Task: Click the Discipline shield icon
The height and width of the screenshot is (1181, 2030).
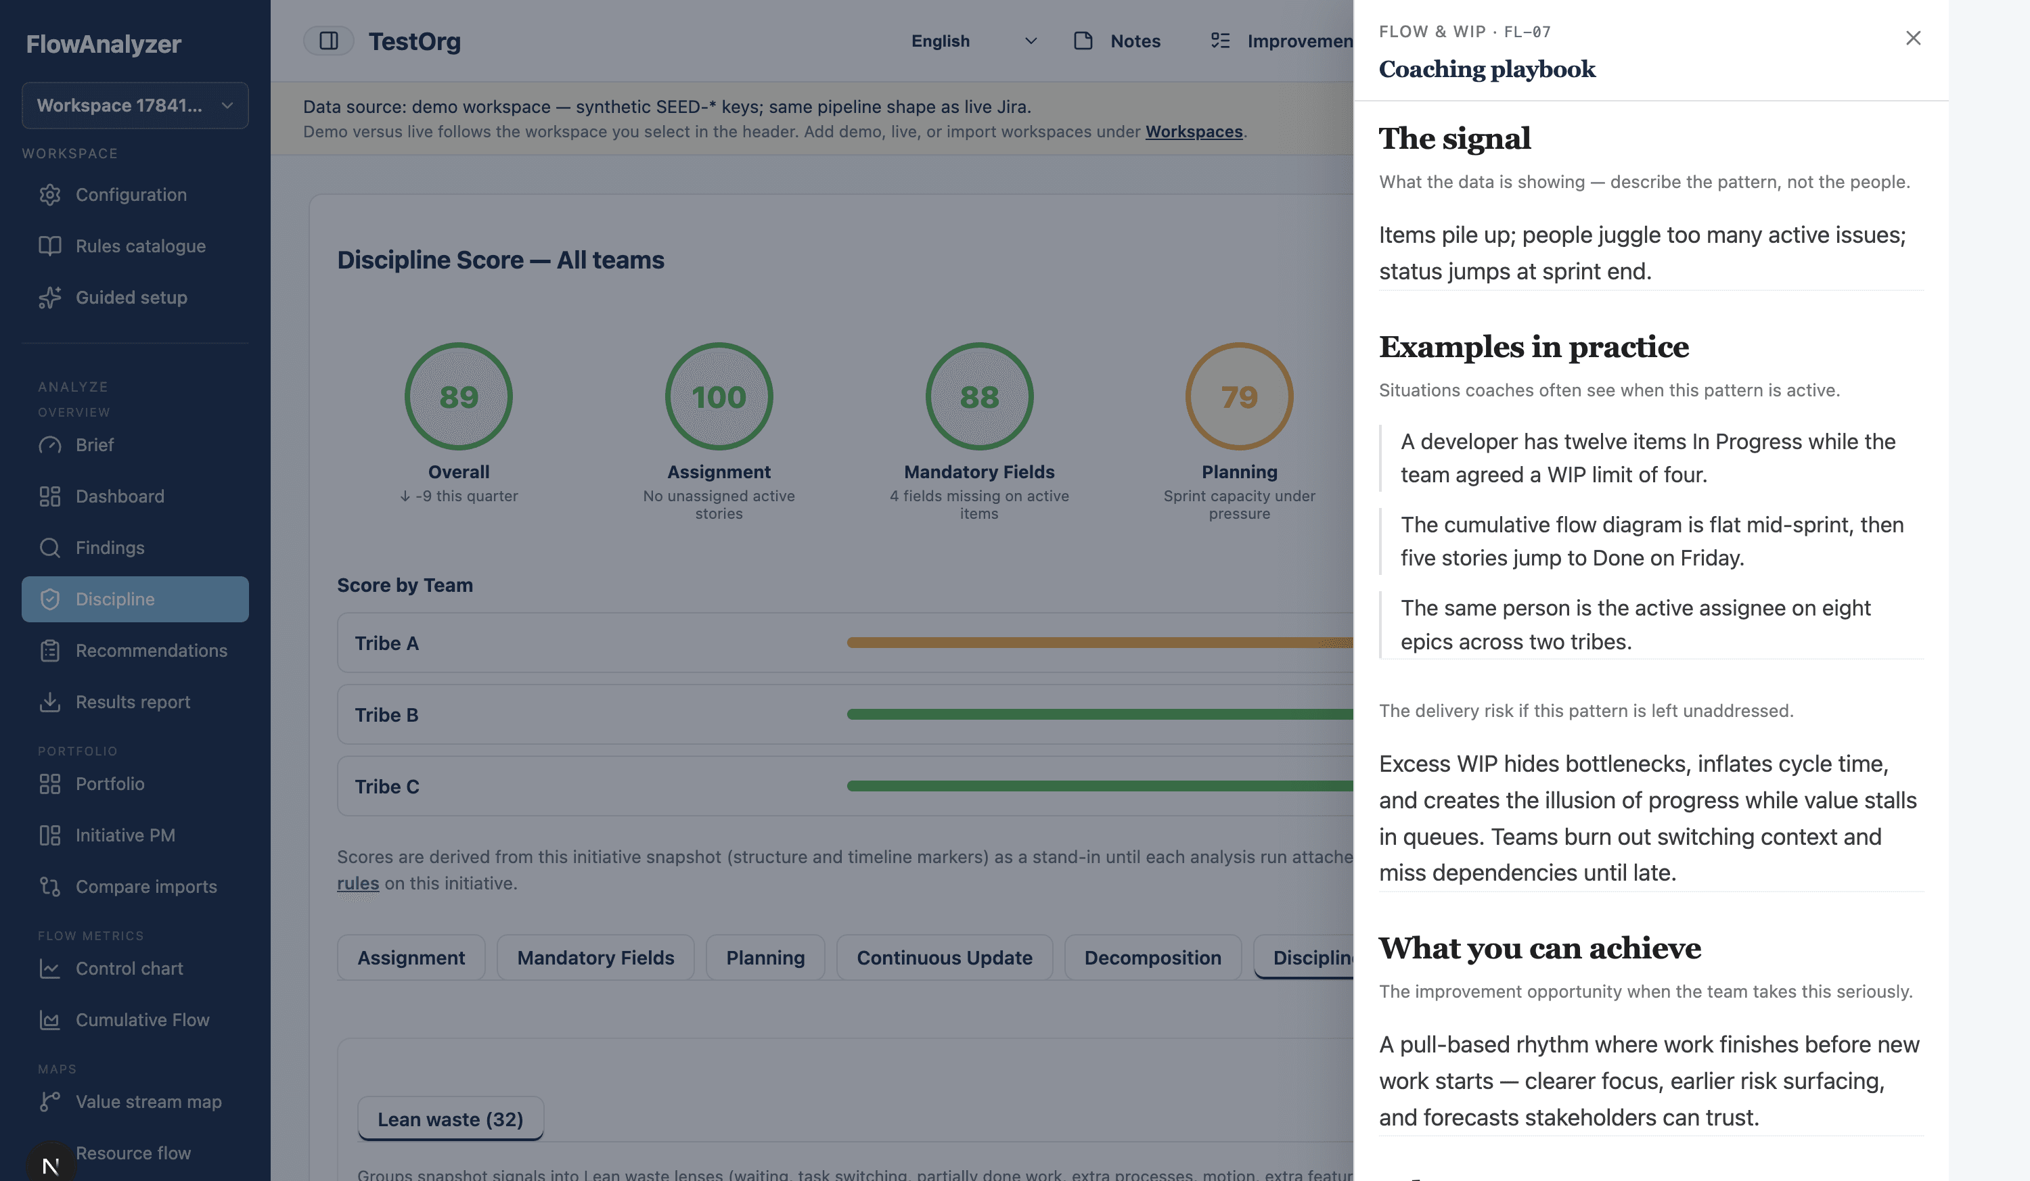Action: (x=50, y=599)
